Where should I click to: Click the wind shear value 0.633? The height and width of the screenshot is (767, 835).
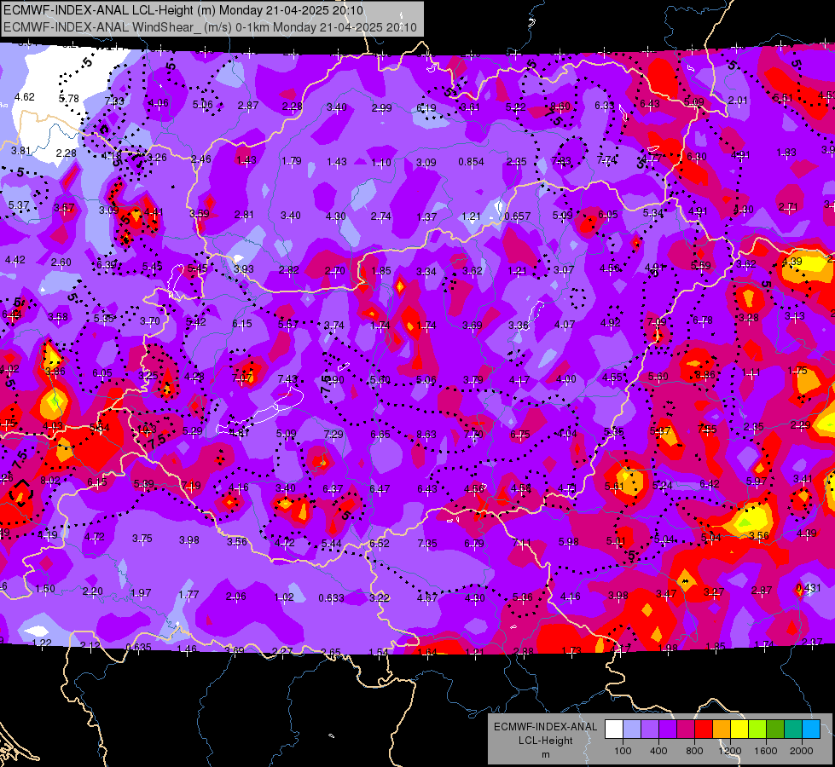click(331, 597)
